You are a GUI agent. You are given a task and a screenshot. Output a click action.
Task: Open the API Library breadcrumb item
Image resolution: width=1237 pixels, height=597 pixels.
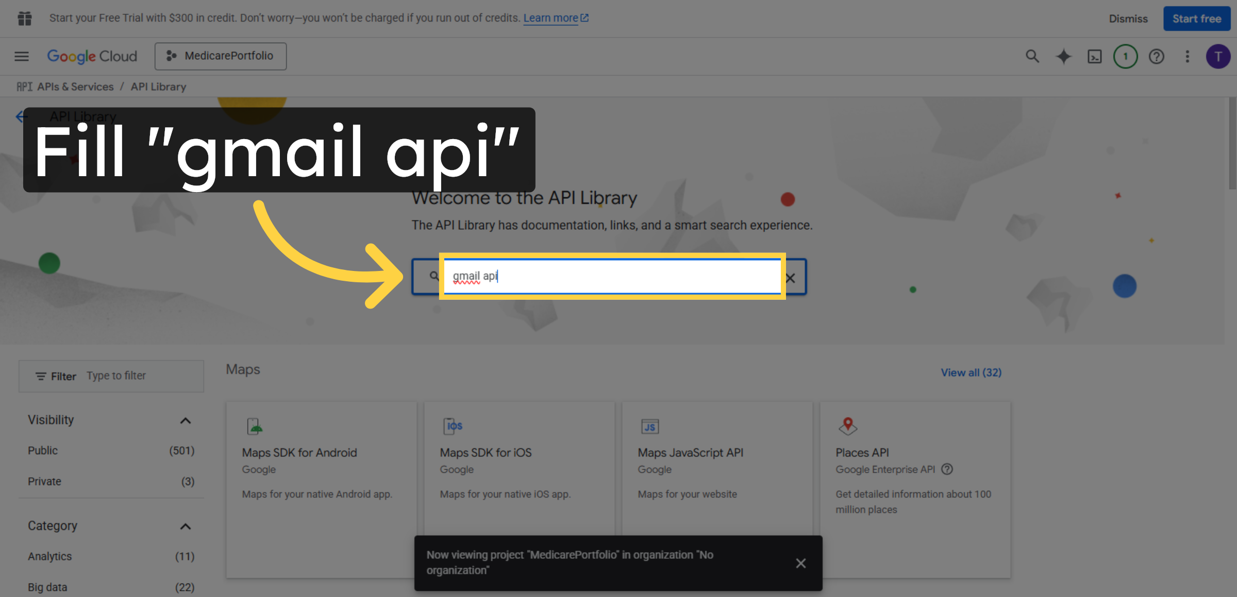point(158,87)
